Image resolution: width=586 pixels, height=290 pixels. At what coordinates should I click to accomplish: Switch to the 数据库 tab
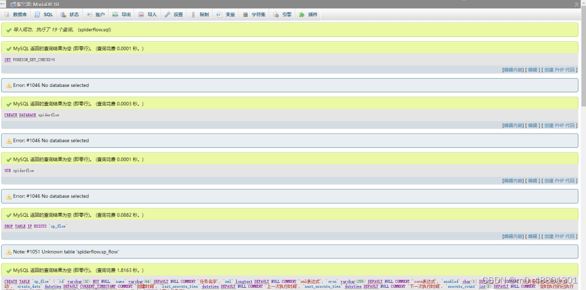click(16, 15)
